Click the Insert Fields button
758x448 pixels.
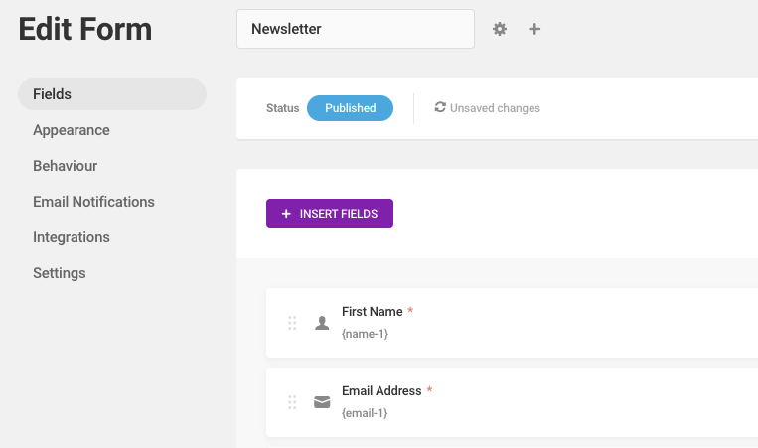330,214
